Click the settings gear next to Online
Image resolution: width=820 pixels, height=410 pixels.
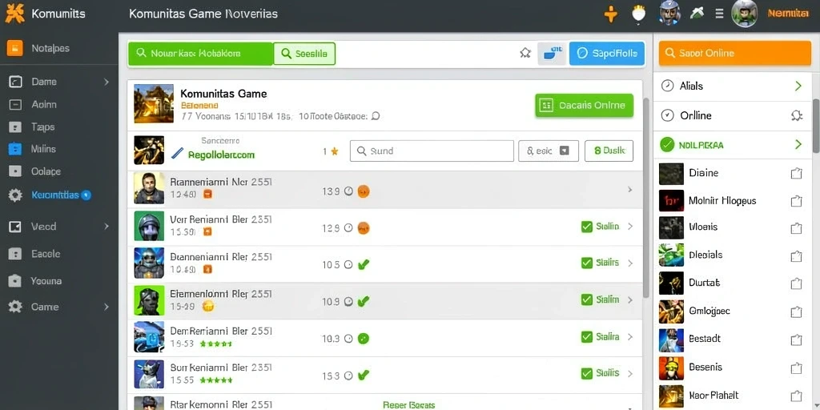(797, 115)
